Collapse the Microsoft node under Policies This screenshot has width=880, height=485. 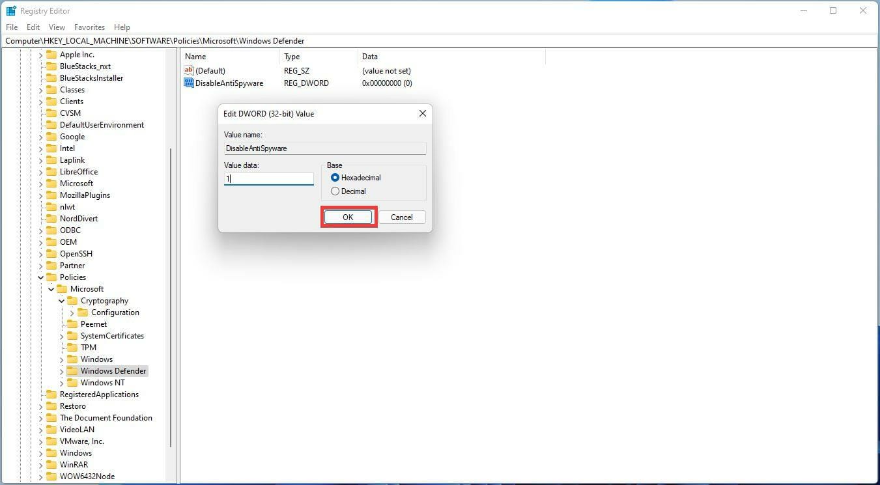(x=51, y=289)
